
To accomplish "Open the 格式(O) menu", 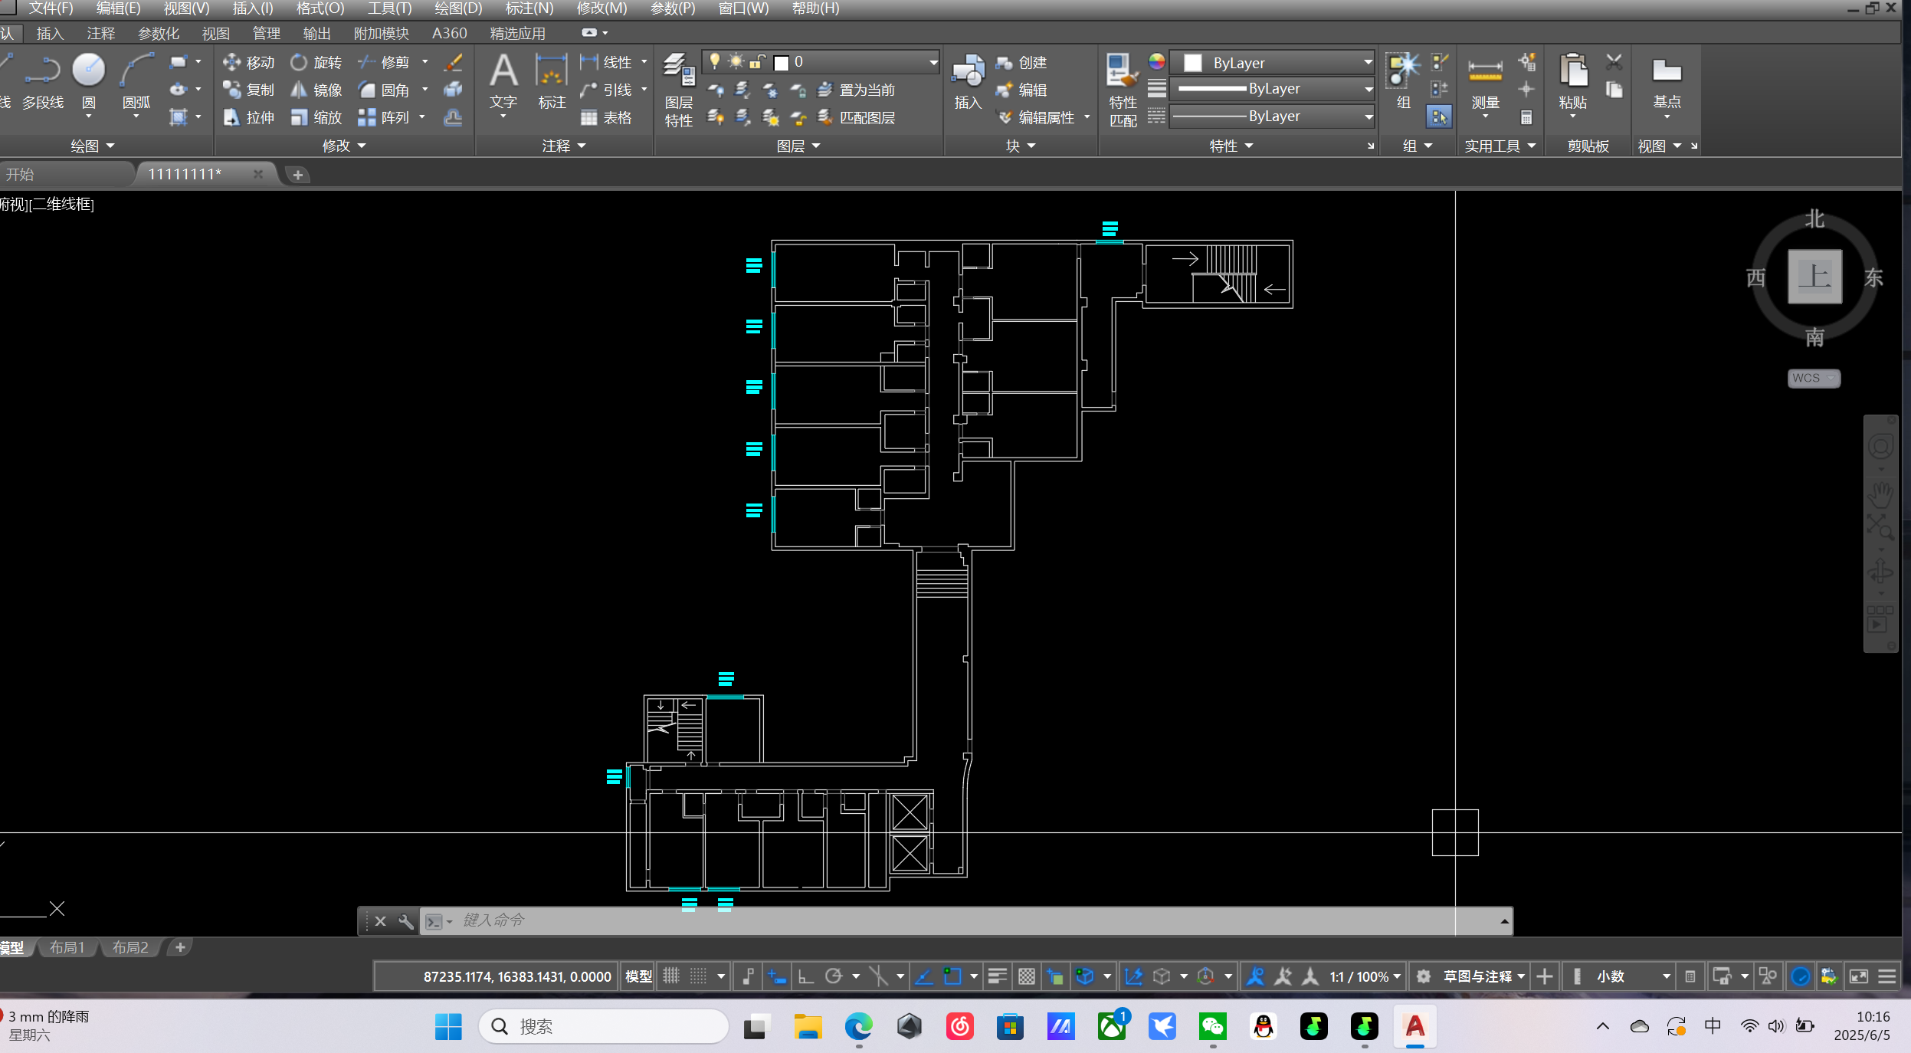I will [x=320, y=8].
